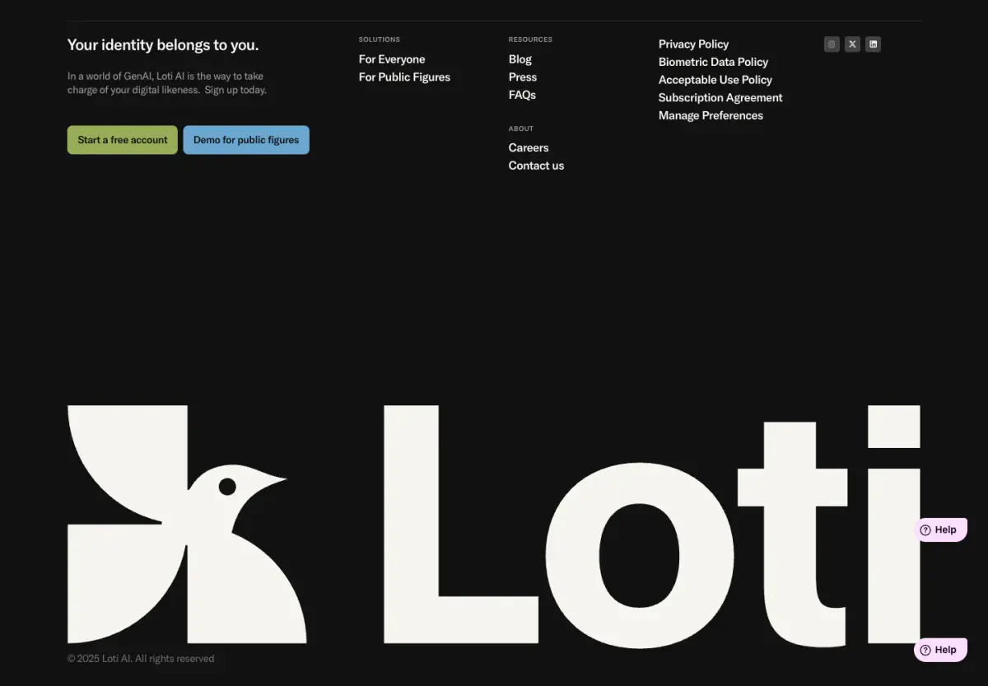The width and height of the screenshot is (988, 686).
Task: Click the "© 2025 Loti AI. All rights reserved" text
Action: coord(141,659)
